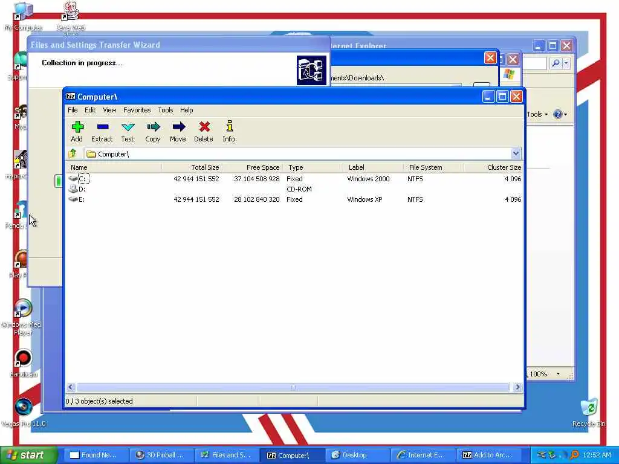Switch to Internet Explorer taskbar button
The height and width of the screenshot is (464, 619).
[423, 455]
